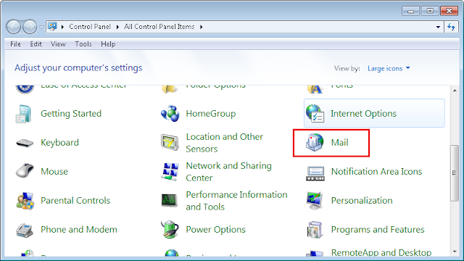The height and width of the screenshot is (261, 464).
Task: Click the address bar computer icon
Action: (52, 26)
